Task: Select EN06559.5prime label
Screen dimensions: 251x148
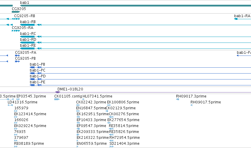Action: (x=92, y=144)
